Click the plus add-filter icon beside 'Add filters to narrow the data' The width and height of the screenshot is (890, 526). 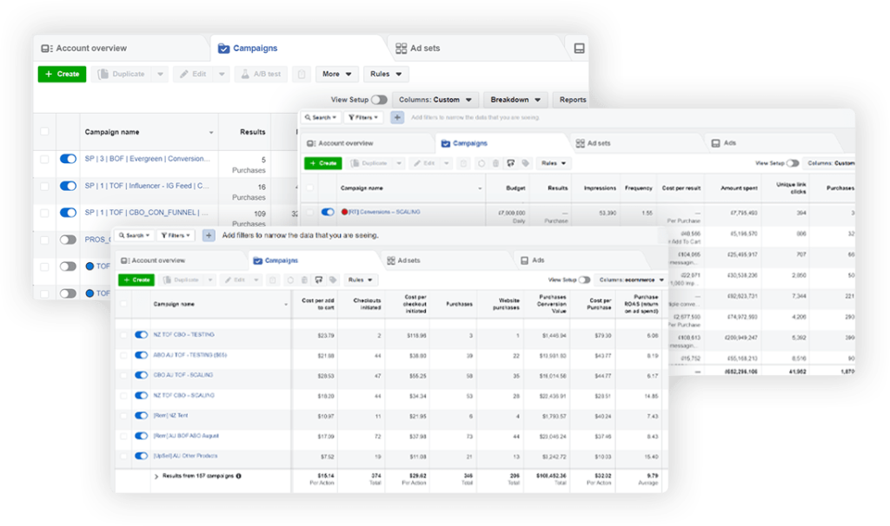pyautogui.click(x=209, y=235)
